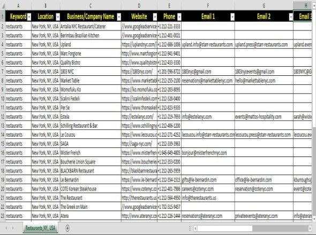Open the Phone column filter dropdown
316x235 pixels.
(179, 17)
